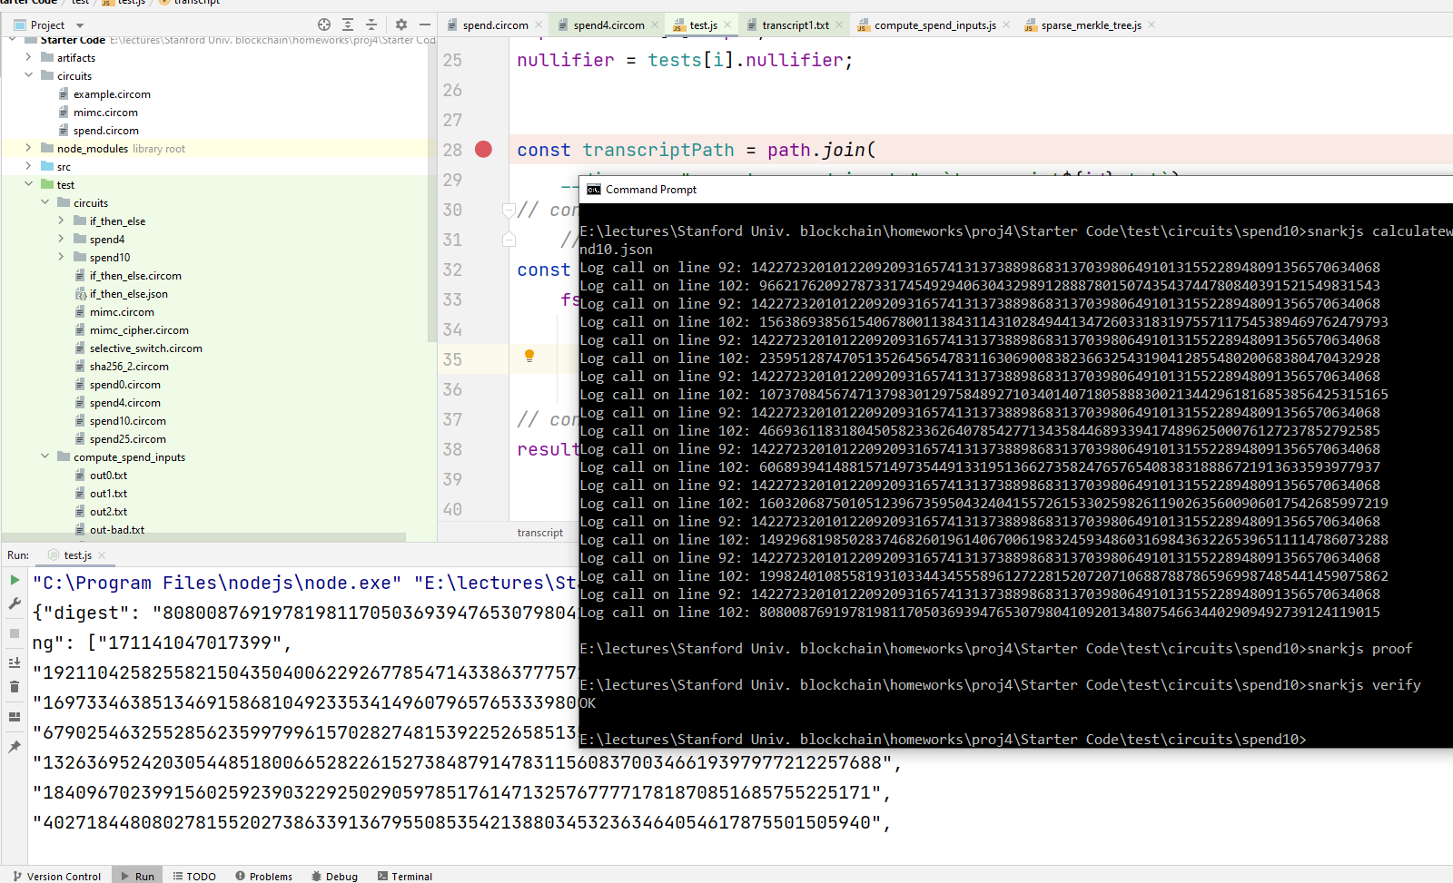
Task: Collapse the comment fold marker on line 30
Action: coord(509,210)
